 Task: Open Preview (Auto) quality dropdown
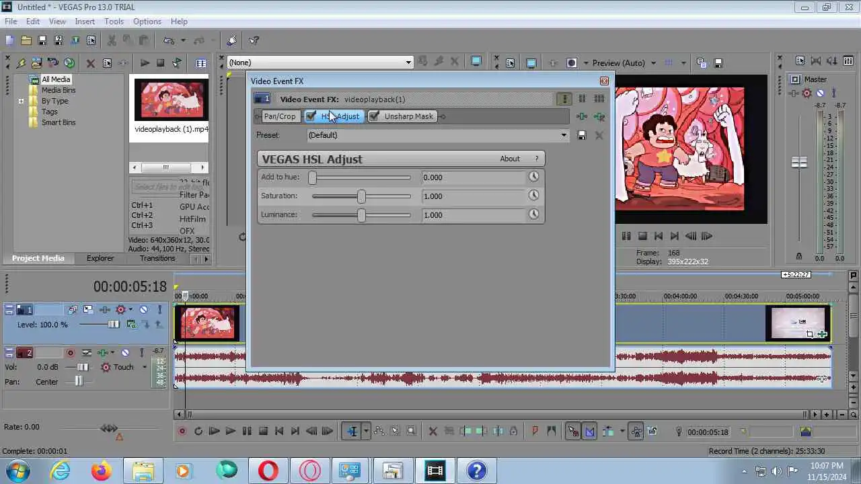(653, 63)
